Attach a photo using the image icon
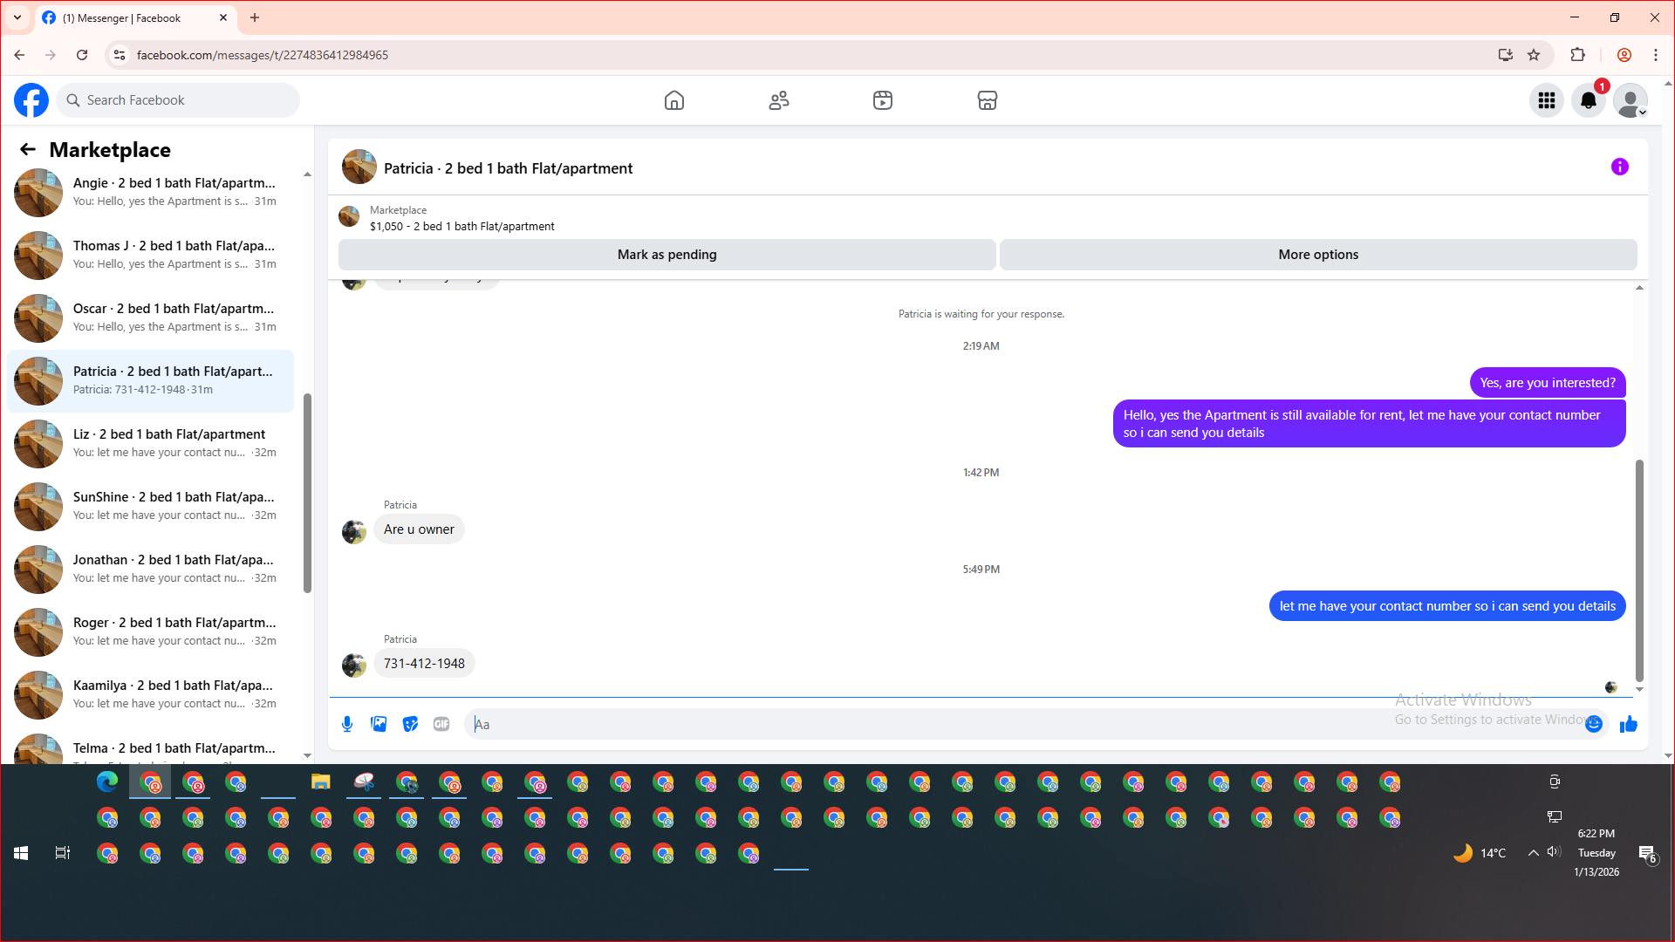 click(379, 724)
